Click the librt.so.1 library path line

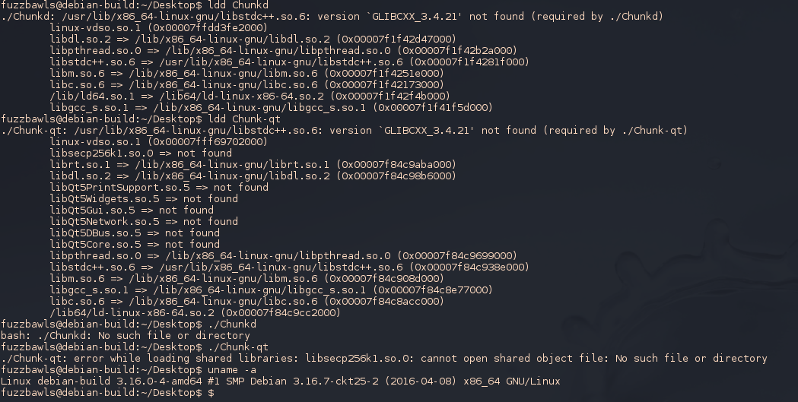pos(253,164)
